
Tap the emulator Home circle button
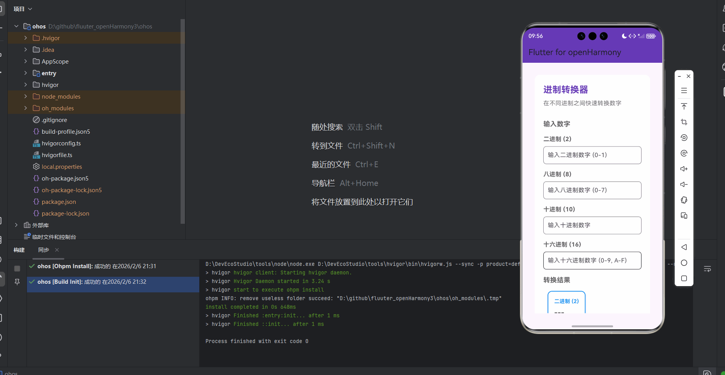(x=684, y=263)
